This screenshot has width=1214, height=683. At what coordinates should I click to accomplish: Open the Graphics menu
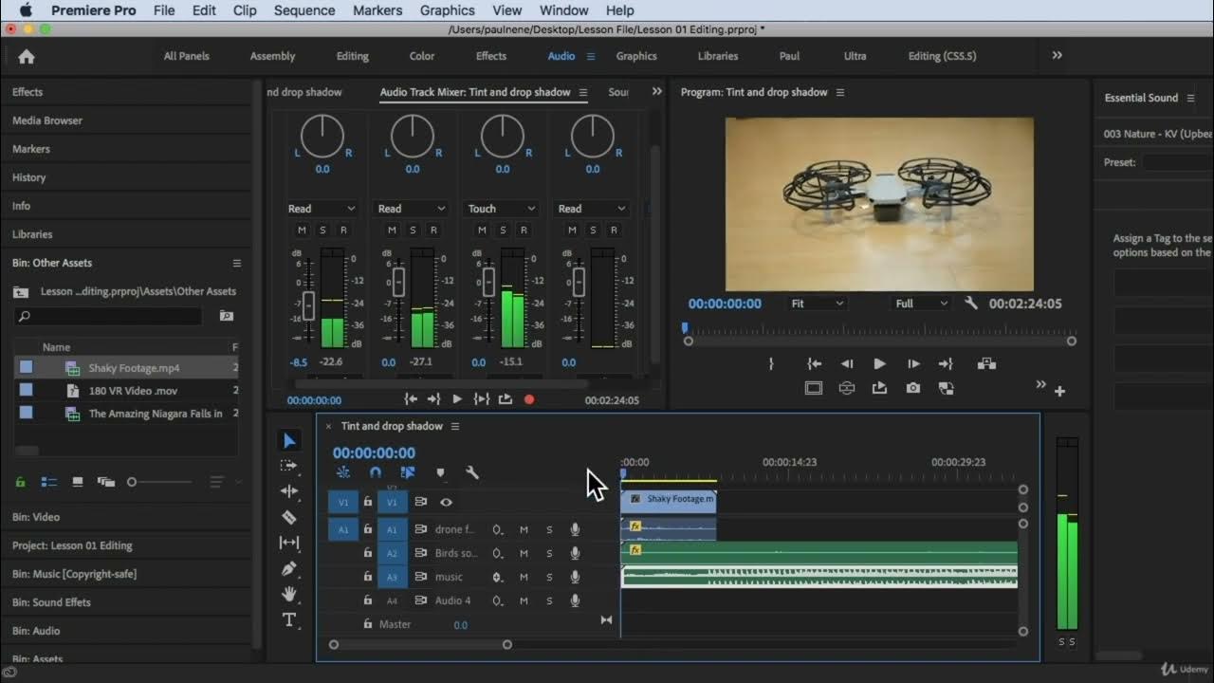pos(447,10)
